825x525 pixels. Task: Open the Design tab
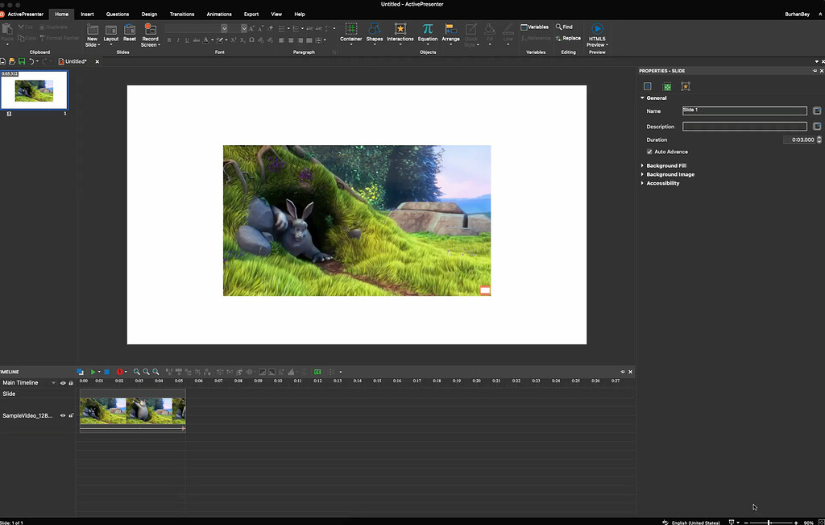click(149, 15)
